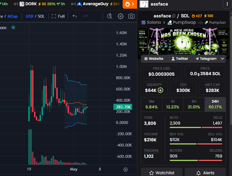The image size is (232, 176).
Task: Open the token Website link
Action: 154,59
